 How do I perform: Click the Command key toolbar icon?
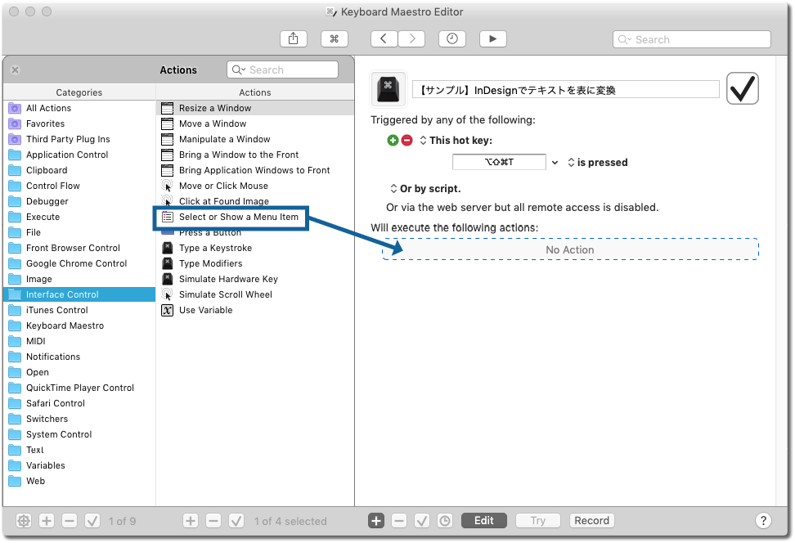click(334, 39)
